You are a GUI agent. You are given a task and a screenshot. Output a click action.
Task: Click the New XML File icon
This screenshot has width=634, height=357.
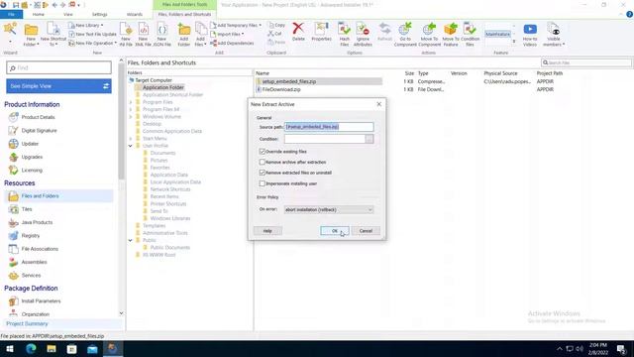(143, 35)
